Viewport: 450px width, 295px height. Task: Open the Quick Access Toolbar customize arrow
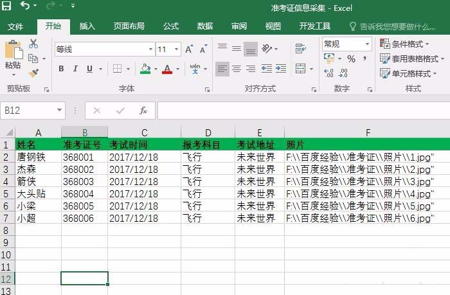click(73, 6)
